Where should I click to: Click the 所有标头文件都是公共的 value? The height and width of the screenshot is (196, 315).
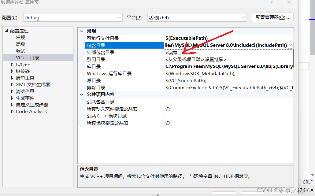point(167,109)
